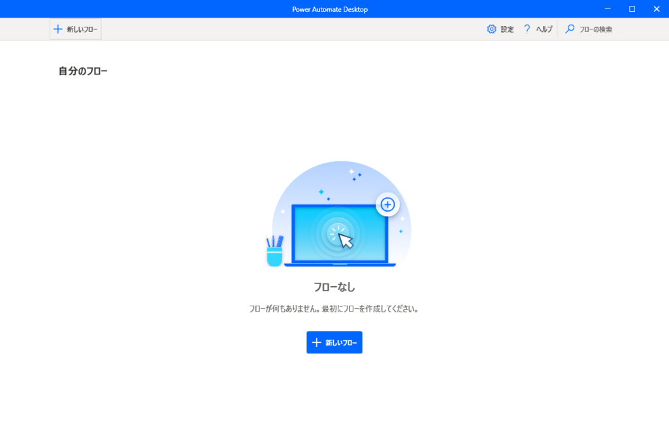
Task: Open 設定 from the toolbar
Action: click(x=500, y=29)
